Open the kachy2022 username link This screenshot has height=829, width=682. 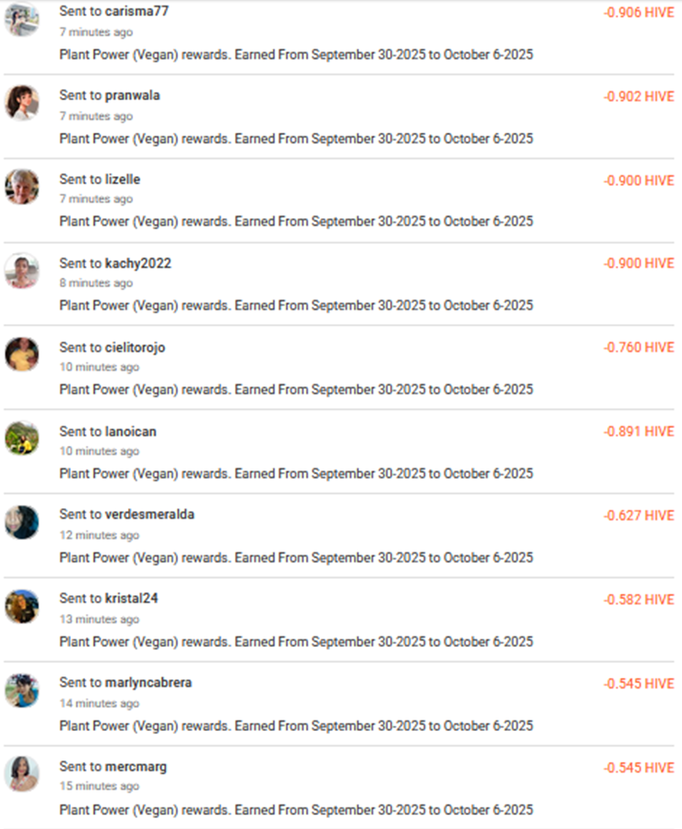pos(138,264)
